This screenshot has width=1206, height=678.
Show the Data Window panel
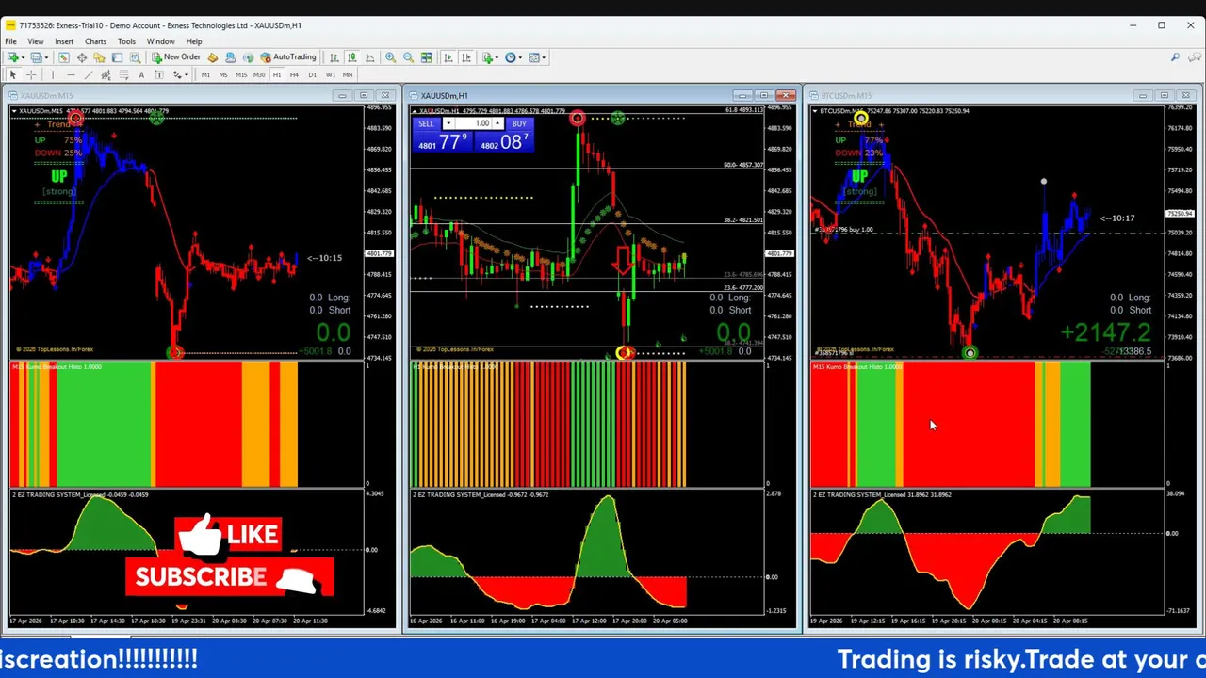pyautogui.click(x=82, y=57)
